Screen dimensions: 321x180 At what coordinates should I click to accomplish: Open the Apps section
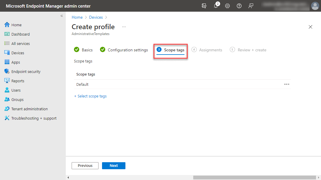point(17,62)
